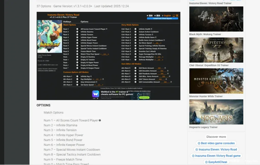The height and width of the screenshot is (165, 260).
Task: Click the right arrow of Set Move Speed
Action: click(x=161, y=43)
